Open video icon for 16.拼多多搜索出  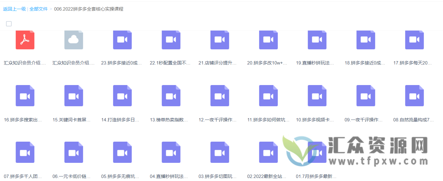[25, 96]
